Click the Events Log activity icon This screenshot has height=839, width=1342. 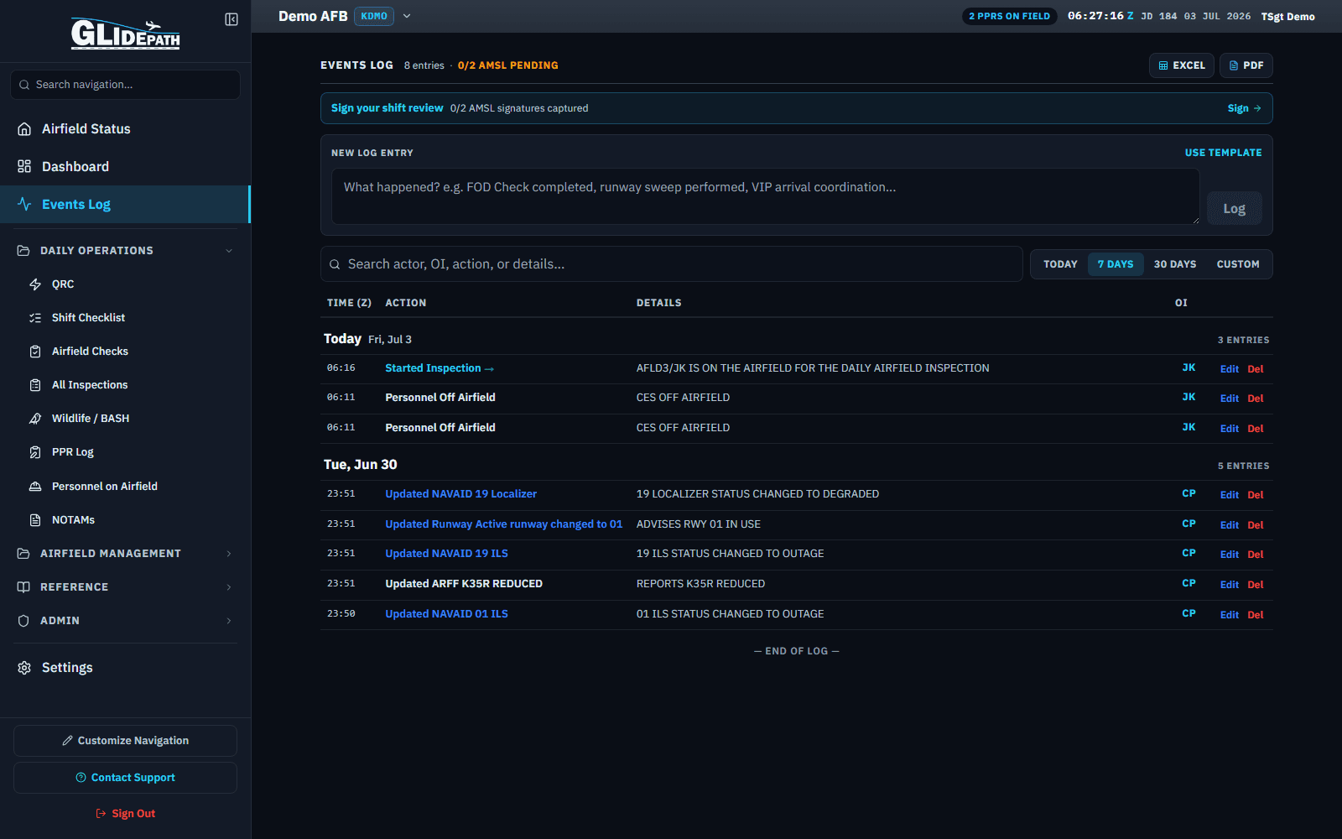point(24,205)
